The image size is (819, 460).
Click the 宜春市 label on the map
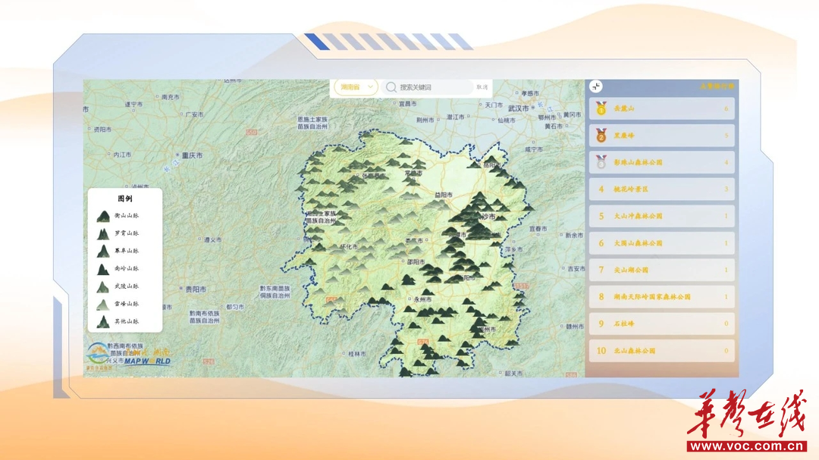(x=538, y=229)
